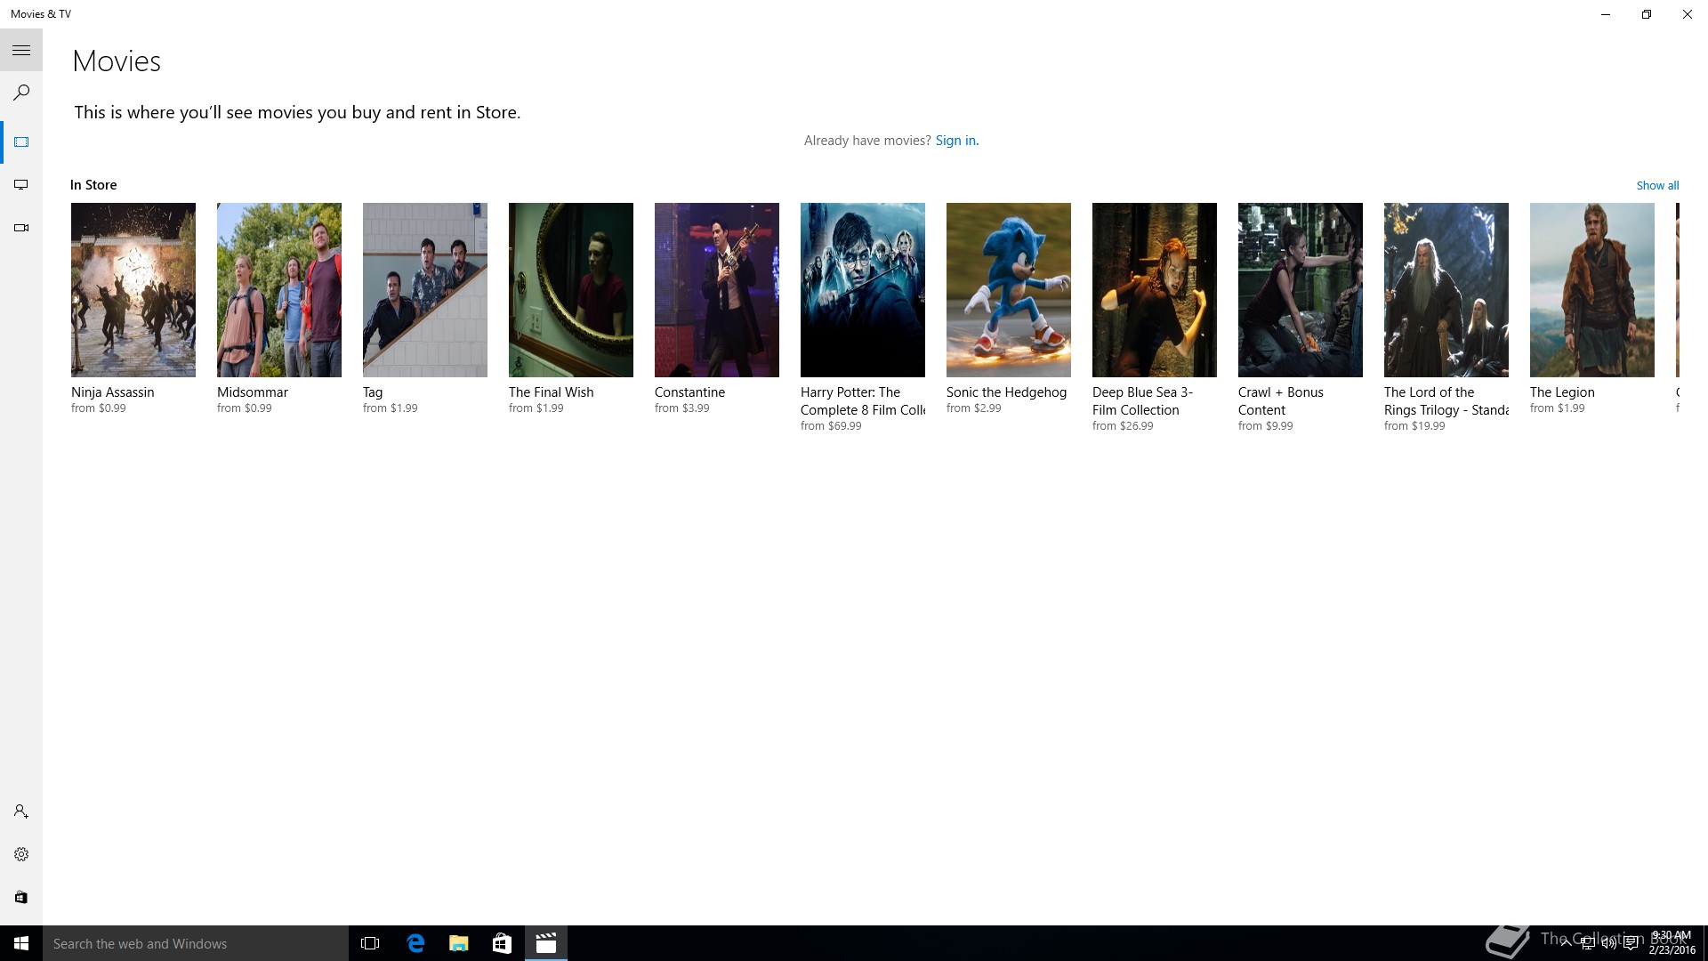Select the Movies section icon

(x=21, y=142)
